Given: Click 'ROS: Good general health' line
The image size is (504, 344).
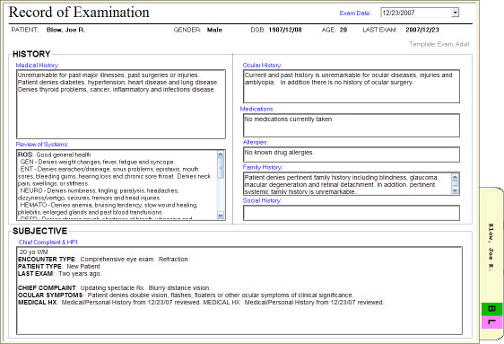Looking at the screenshot, I should (55, 154).
